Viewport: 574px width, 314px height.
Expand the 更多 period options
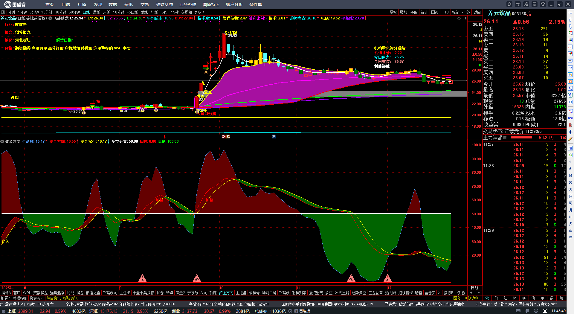click(x=199, y=12)
